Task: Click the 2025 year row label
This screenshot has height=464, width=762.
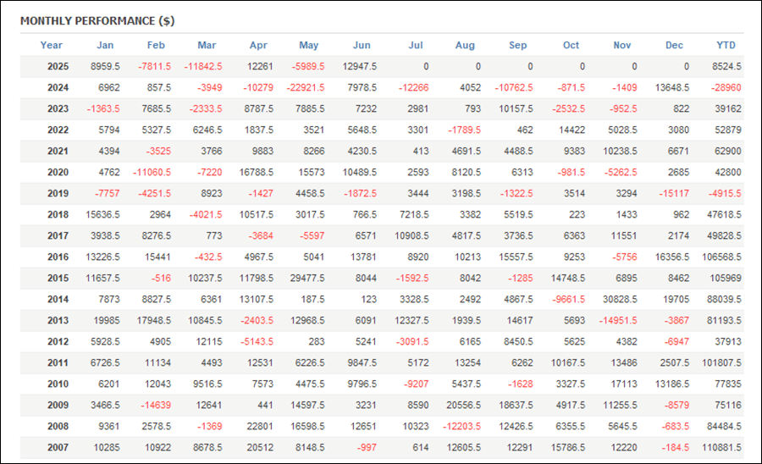Action: pyautogui.click(x=58, y=67)
